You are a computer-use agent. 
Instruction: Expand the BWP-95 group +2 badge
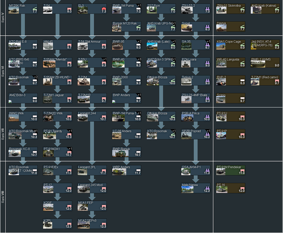tap(139, 42)
